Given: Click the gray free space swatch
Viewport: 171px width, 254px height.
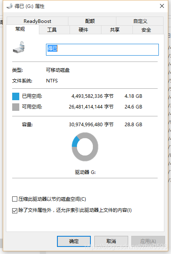Looking at the screenshot, I should (16, 107).
